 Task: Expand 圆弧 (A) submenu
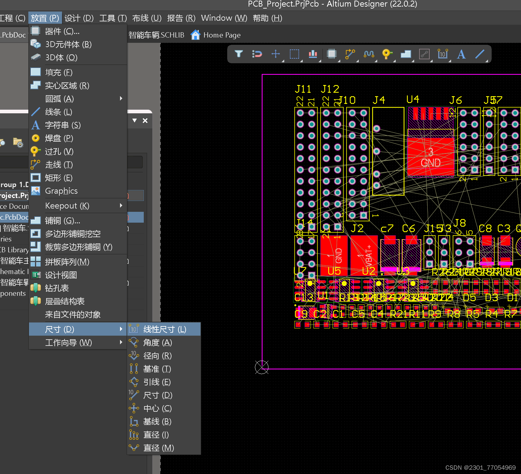click(78, 99)
